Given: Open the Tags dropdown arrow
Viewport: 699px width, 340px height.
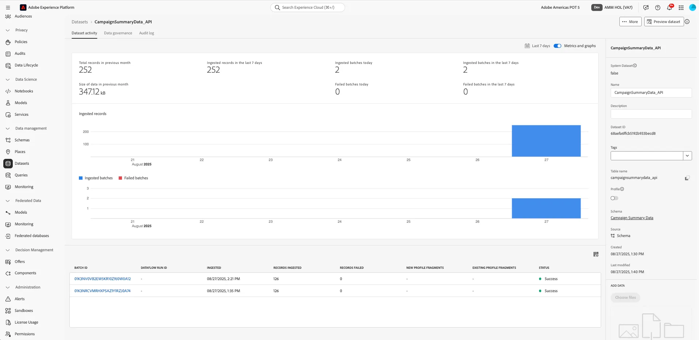Looking at the screenshot, I should (687, 156).
